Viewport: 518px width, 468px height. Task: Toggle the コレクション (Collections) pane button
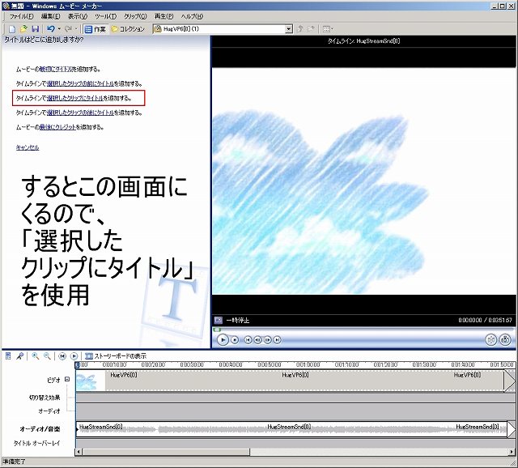click(x=128, y=29)
